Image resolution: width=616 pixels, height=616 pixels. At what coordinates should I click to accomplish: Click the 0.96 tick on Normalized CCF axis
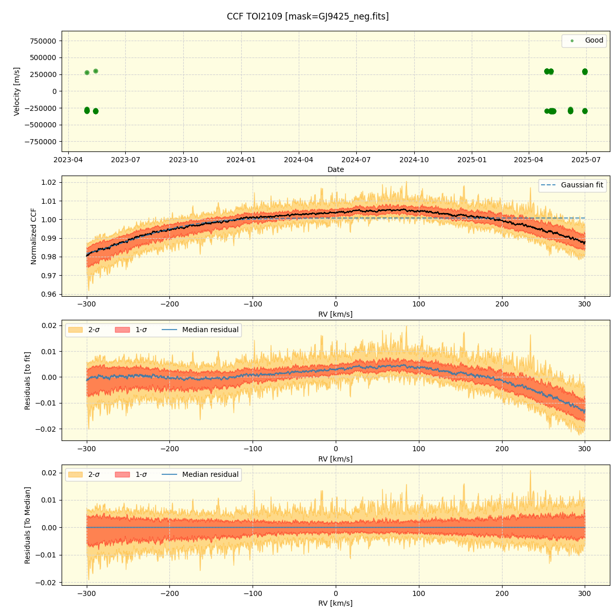(x=49, y=294)
